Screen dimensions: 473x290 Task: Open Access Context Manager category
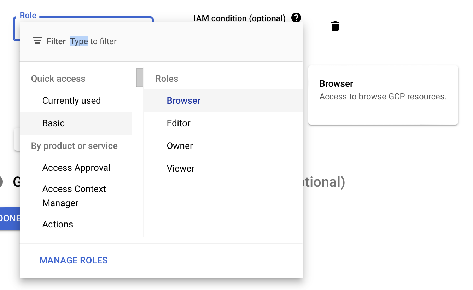[76, 196]
